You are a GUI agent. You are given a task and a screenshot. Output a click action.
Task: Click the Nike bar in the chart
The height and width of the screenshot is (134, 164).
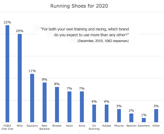pos(20,78)
